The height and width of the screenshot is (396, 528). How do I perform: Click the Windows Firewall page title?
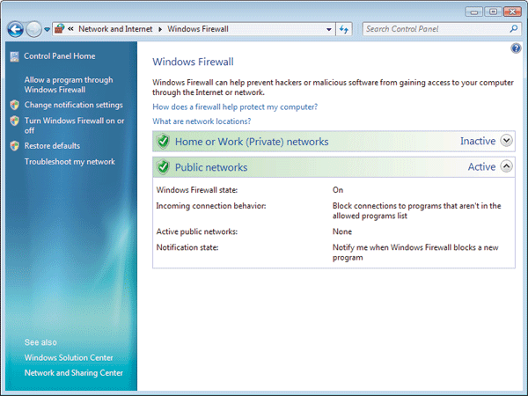point(193,62)
